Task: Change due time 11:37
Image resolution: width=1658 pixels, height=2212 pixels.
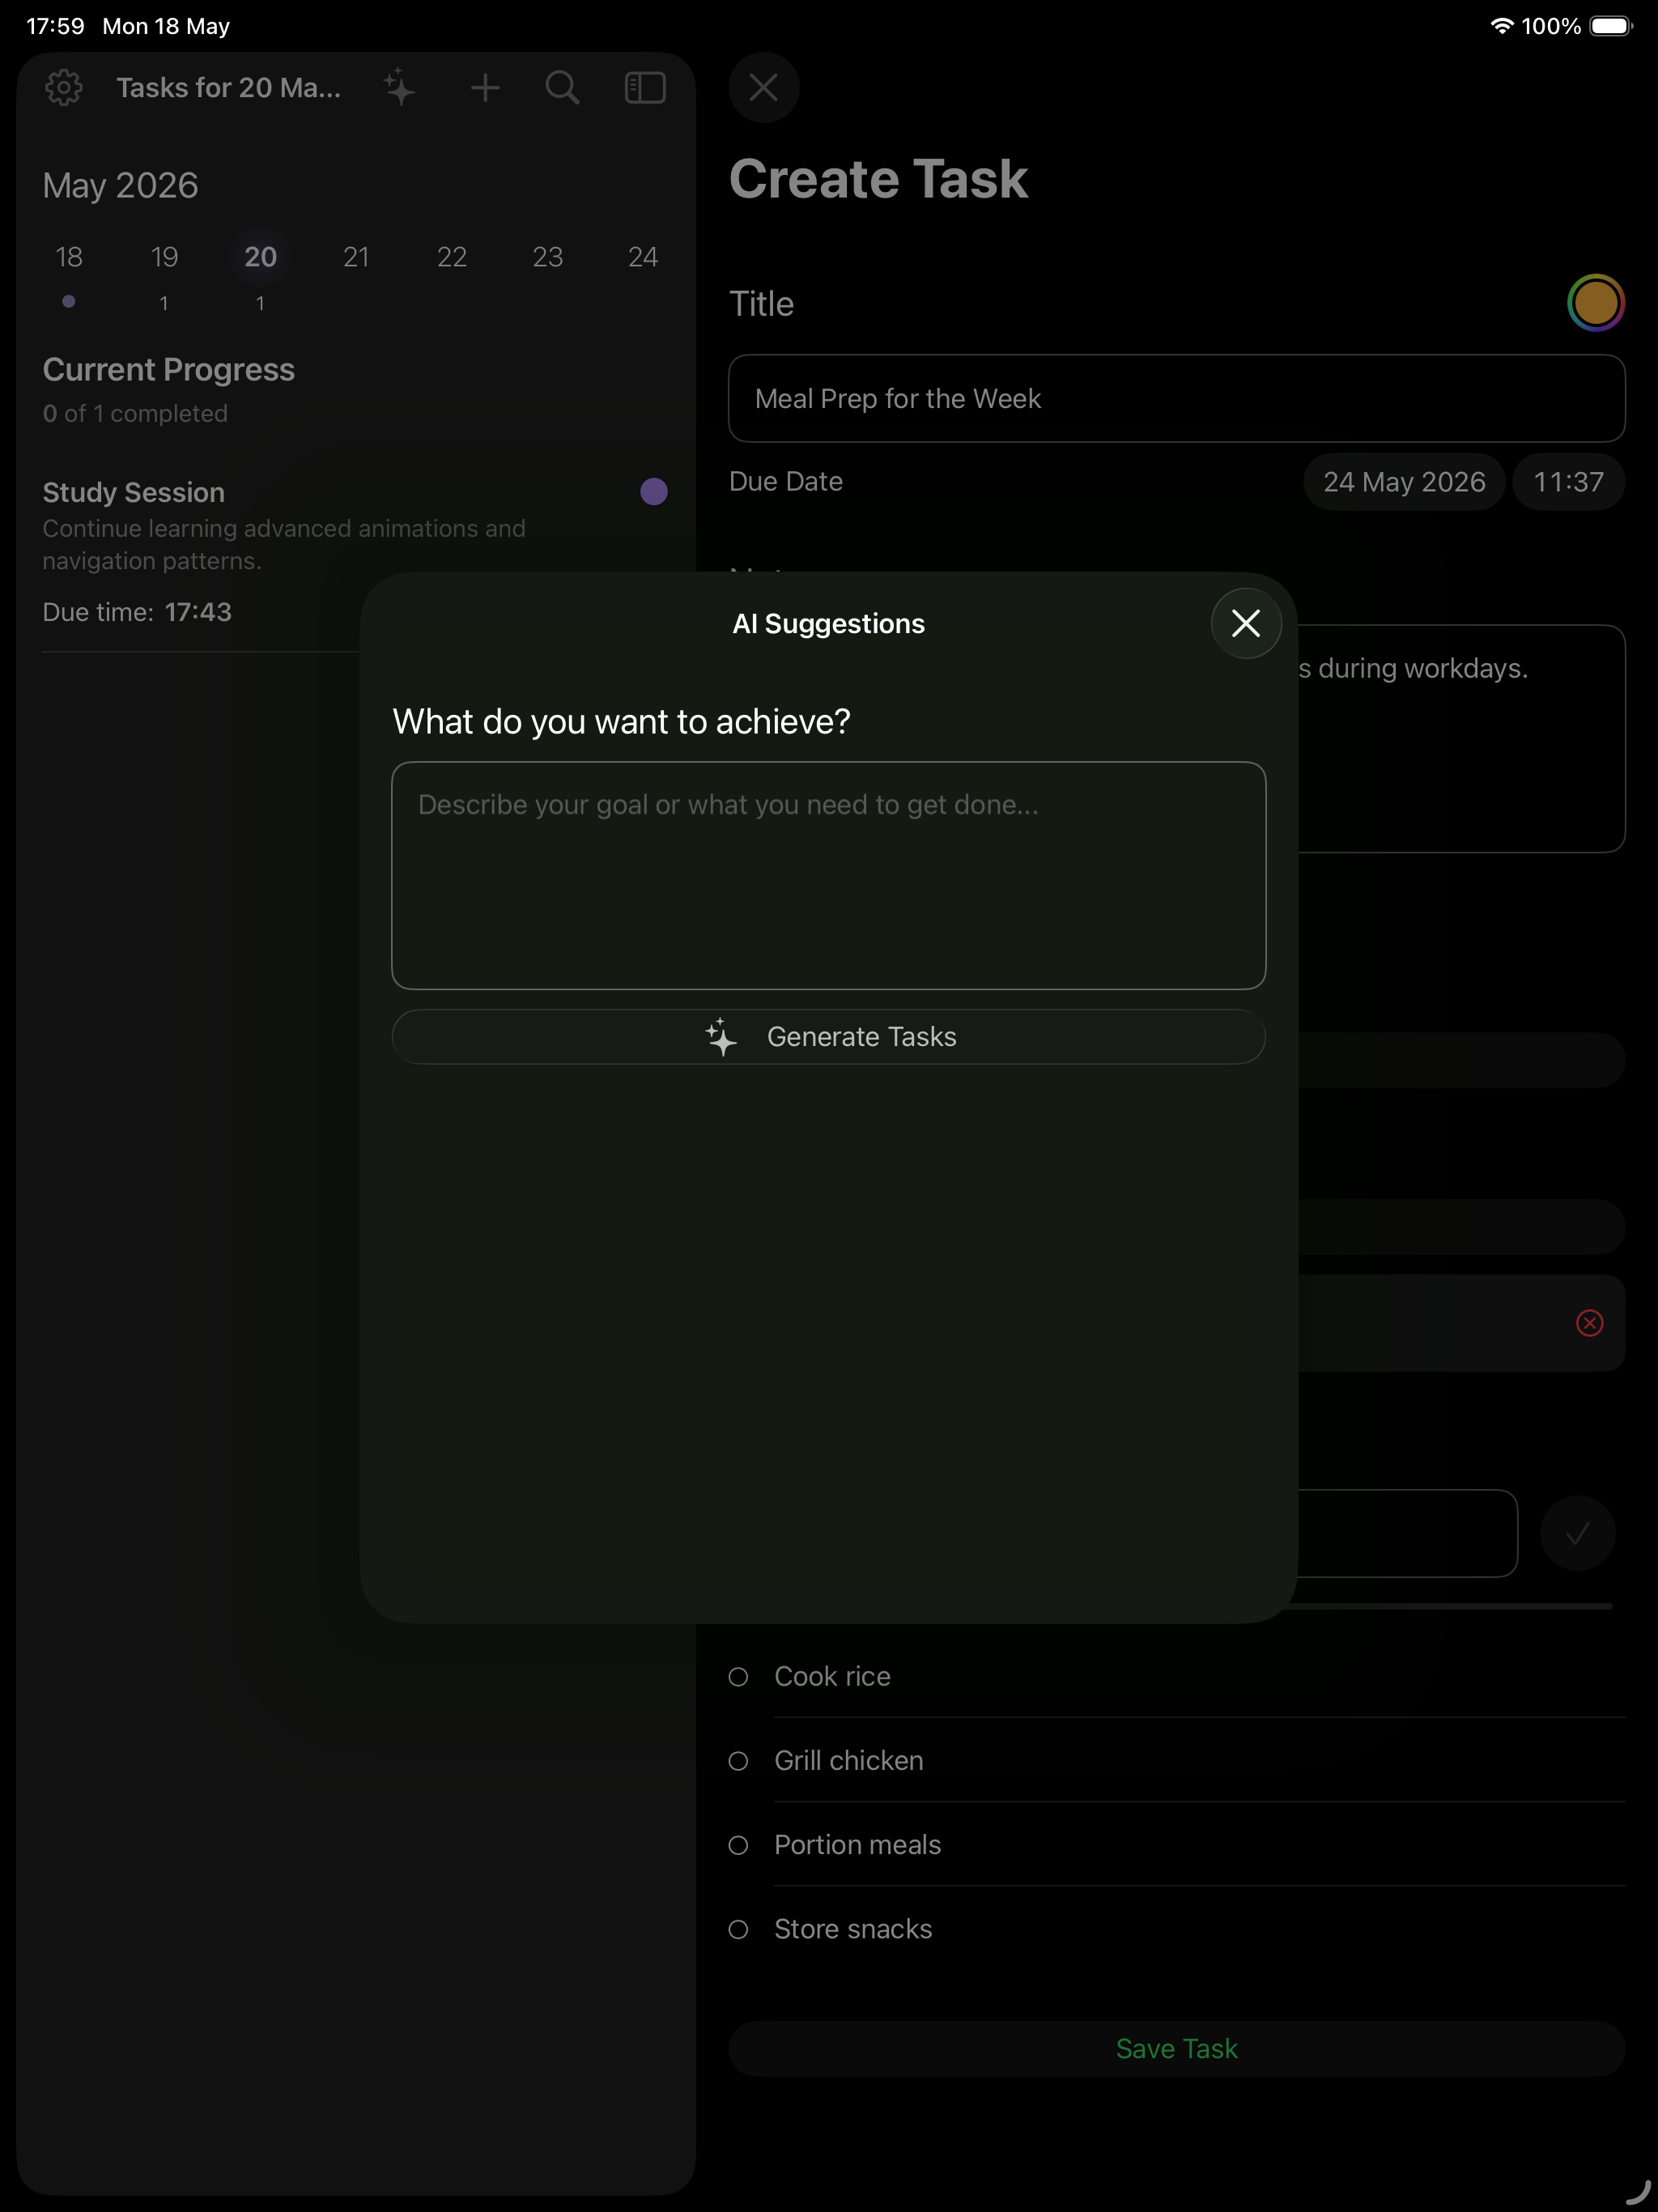Action: pyautogui.click(x=1568, y=482)
